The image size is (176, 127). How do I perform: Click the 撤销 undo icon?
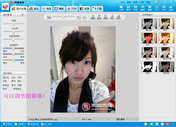click(93, 17)
